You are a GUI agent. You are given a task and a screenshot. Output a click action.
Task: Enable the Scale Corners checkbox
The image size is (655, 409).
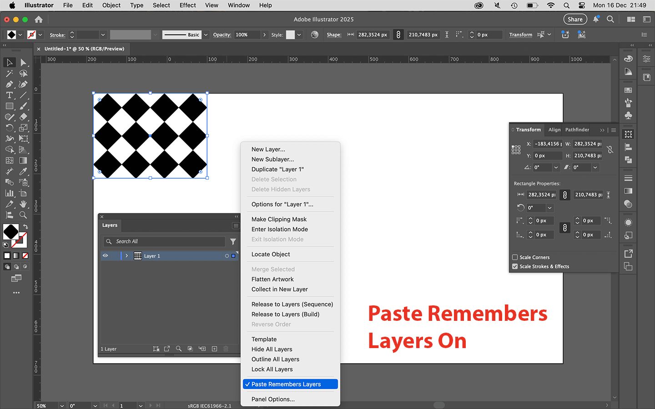tap(515, 257)
